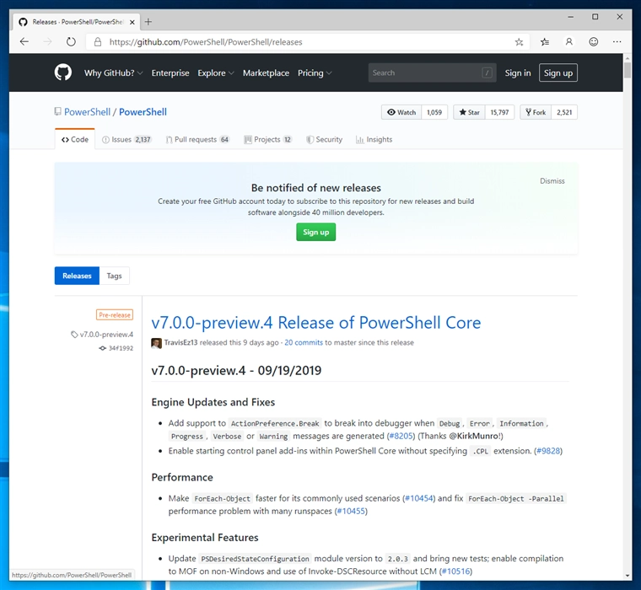641x590 pixels.
Task: Open the browser profile icon
Action: coord(568,41)
